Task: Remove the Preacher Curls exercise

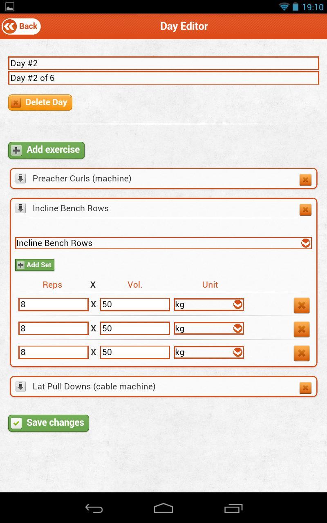Action: [305, 180]
